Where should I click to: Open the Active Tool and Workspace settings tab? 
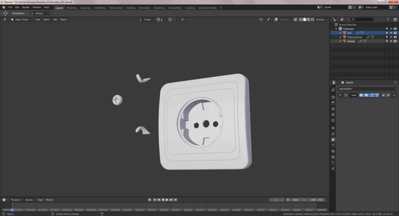333,90
